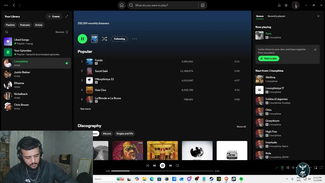Seek on the song progress bar
The height and width of the screenshot is (183, 325).
pos(162,171)
